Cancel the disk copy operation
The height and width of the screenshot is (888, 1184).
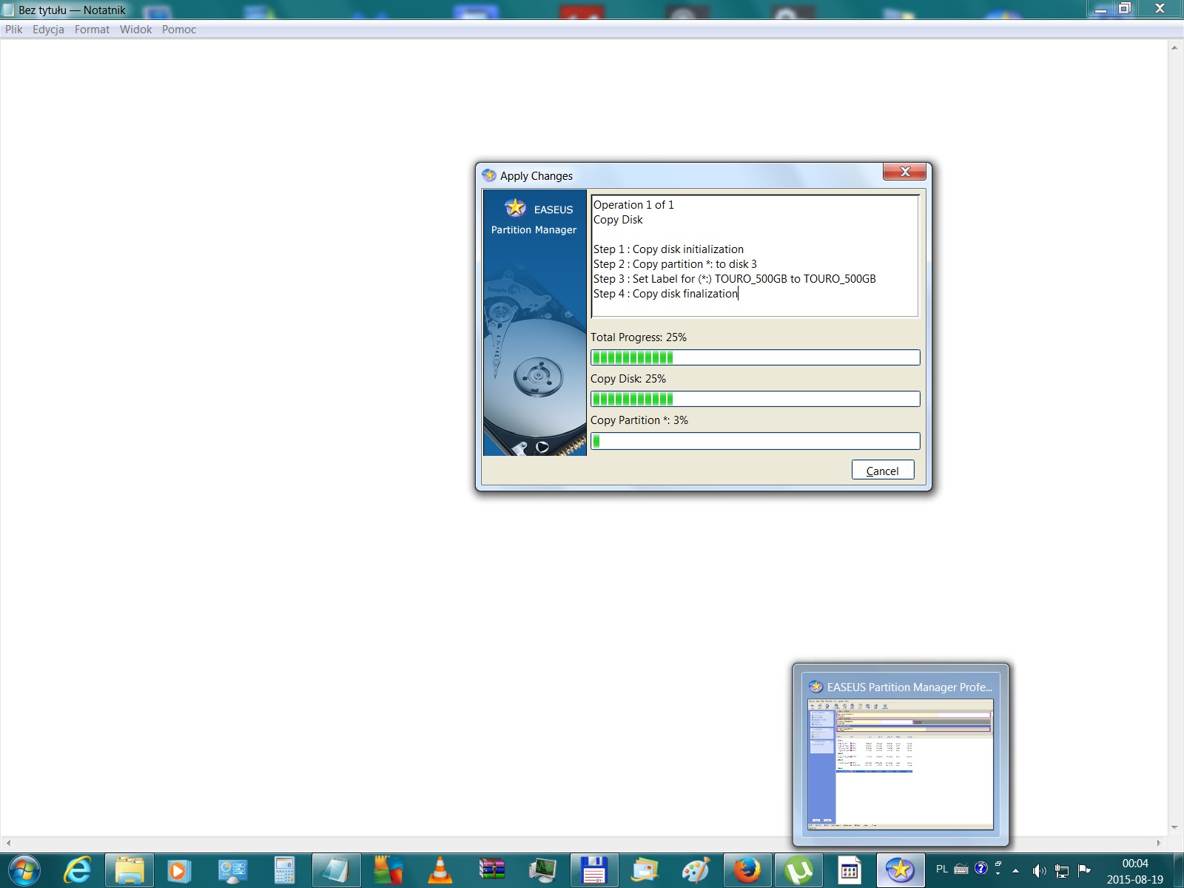[883, 471]
